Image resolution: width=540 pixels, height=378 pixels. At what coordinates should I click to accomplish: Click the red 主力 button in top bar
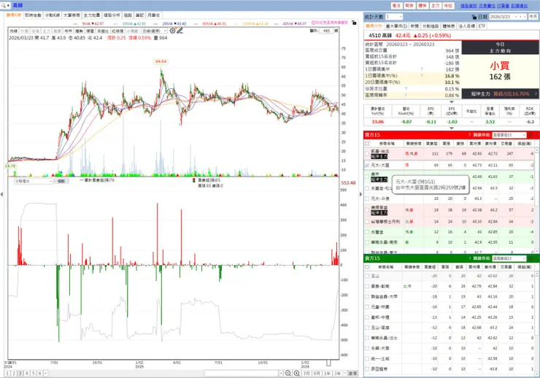point(436,6)
